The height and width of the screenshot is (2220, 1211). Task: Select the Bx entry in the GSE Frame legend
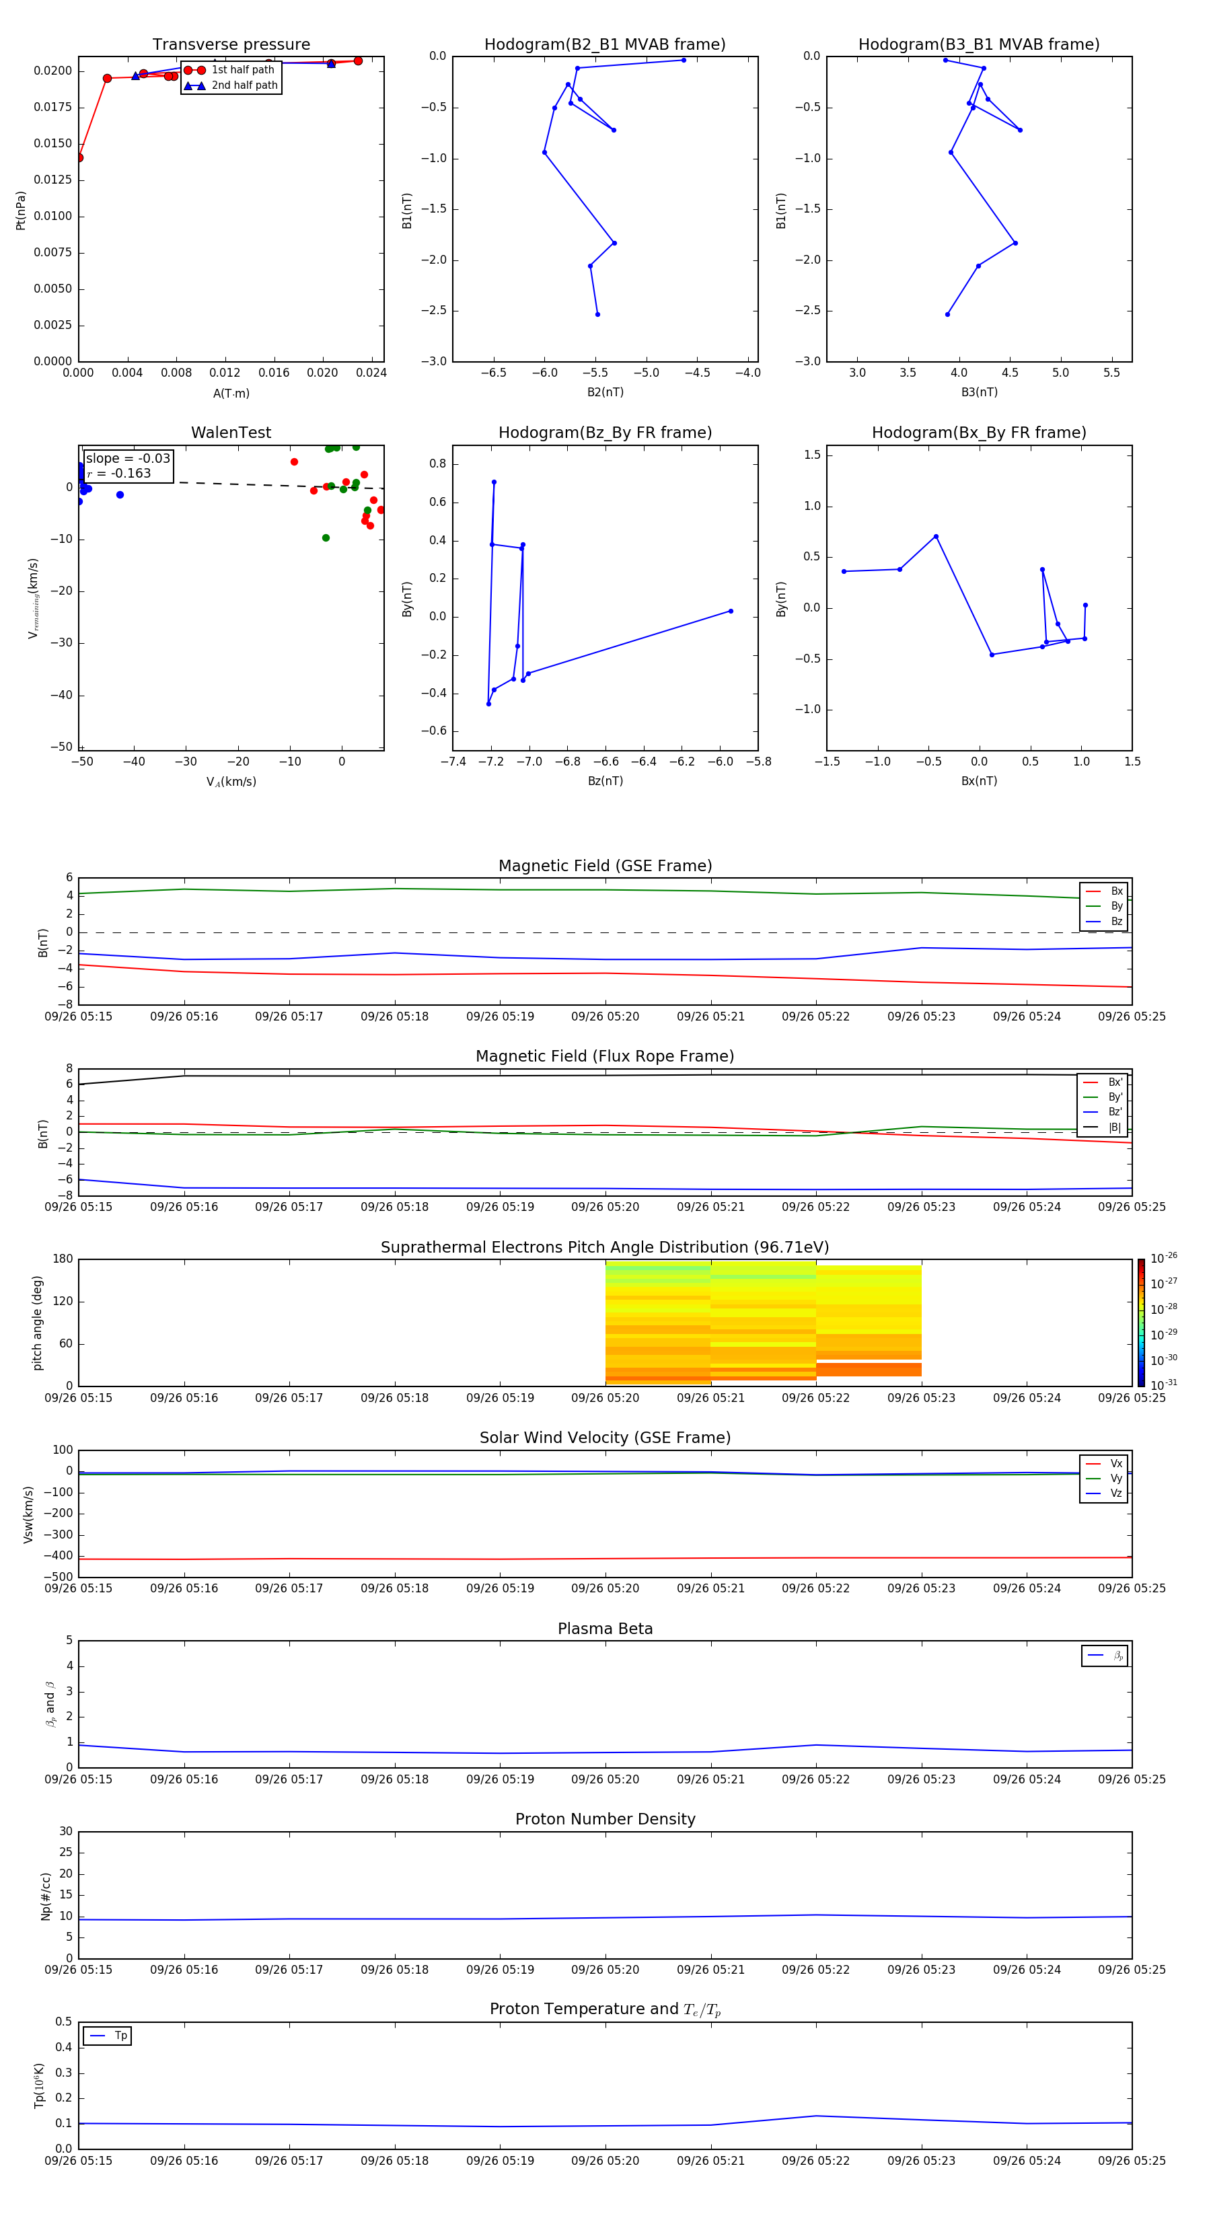point(1104,891)
